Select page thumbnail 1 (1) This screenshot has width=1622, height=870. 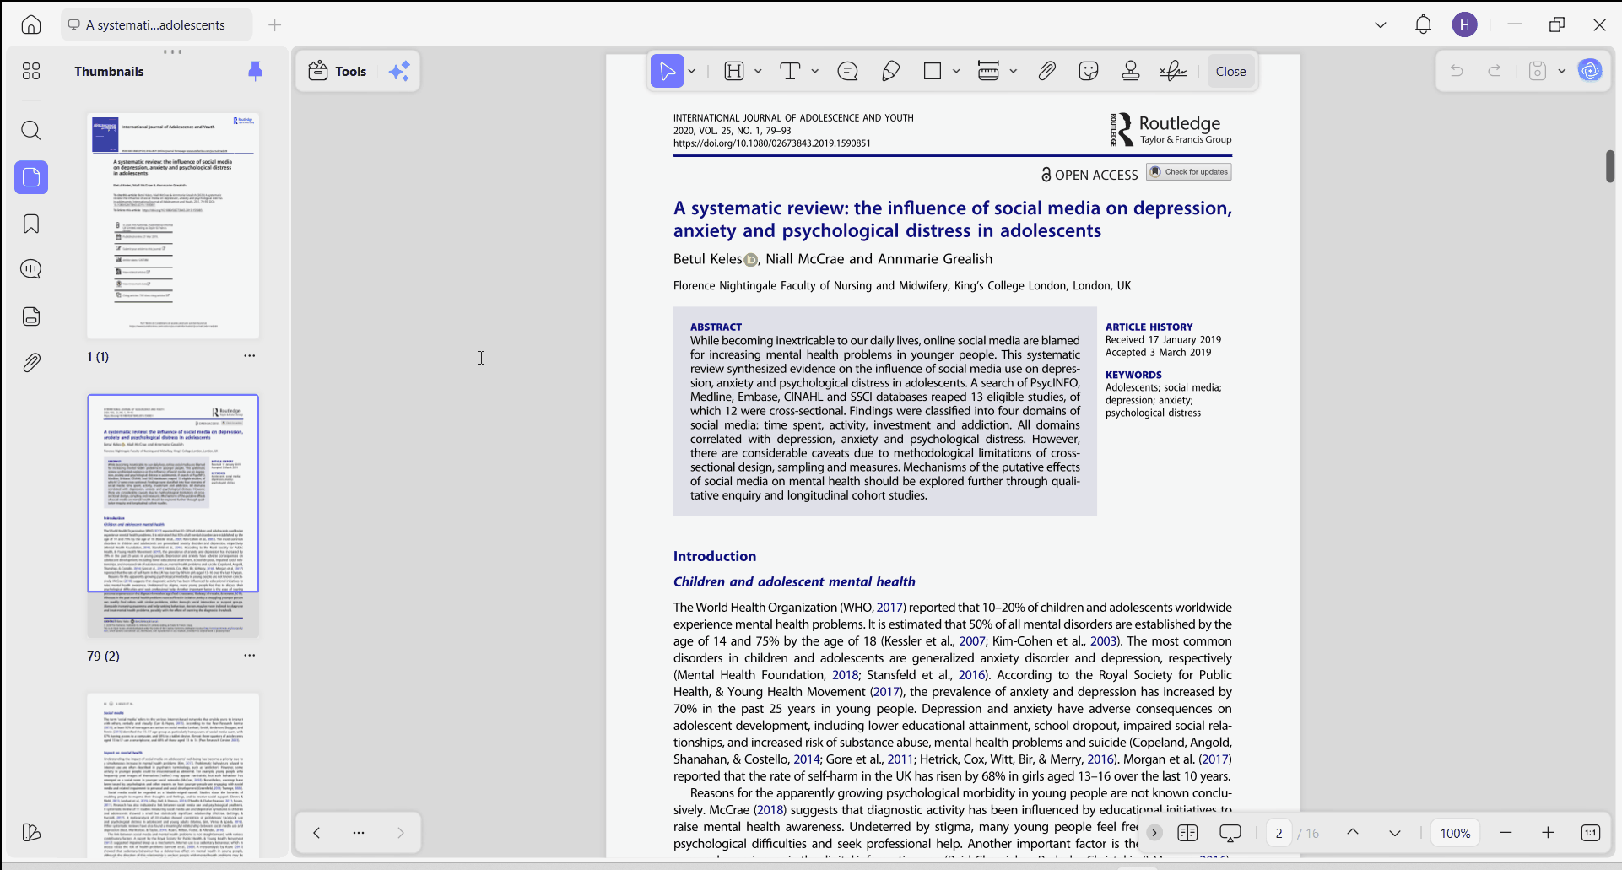tap(173, 225)
